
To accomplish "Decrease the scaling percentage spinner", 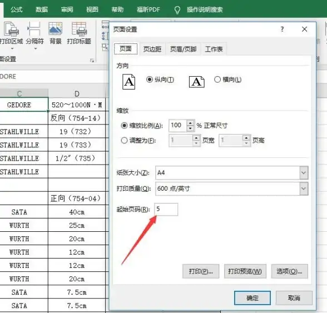I will 190,128.
